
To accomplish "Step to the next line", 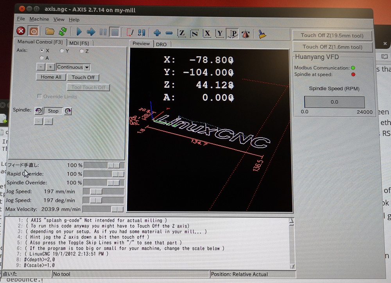I will pos(91,32).
